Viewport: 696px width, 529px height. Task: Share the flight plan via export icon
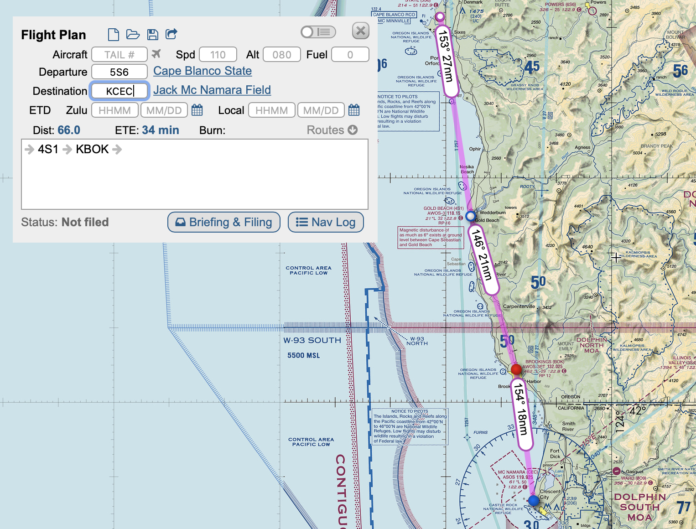click(x=171, y=34)
